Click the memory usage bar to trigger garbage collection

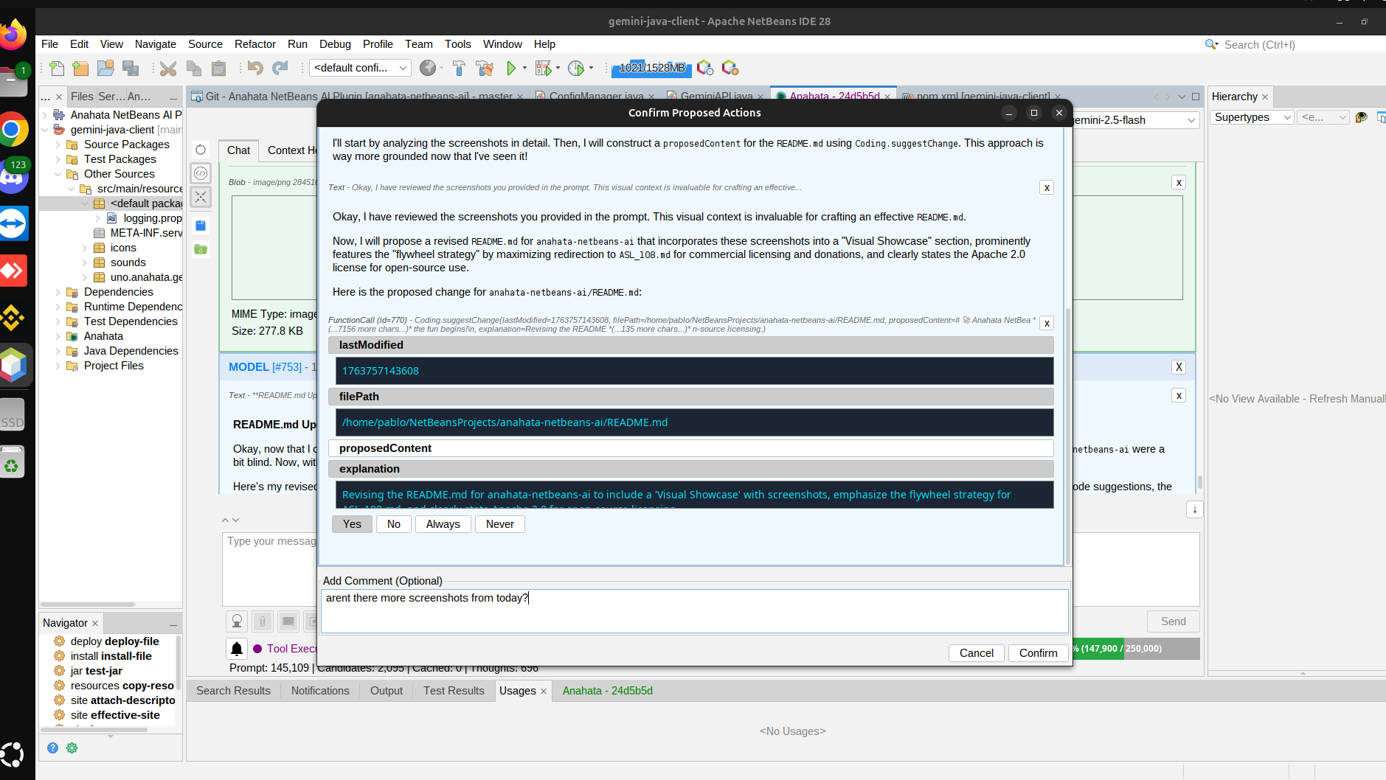pos(651,68)
